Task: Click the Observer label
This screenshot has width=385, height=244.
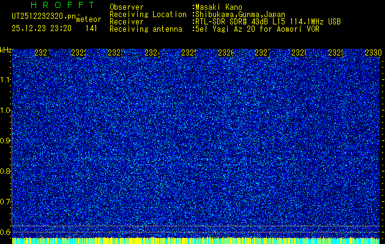Action: [x=127, y=7]
